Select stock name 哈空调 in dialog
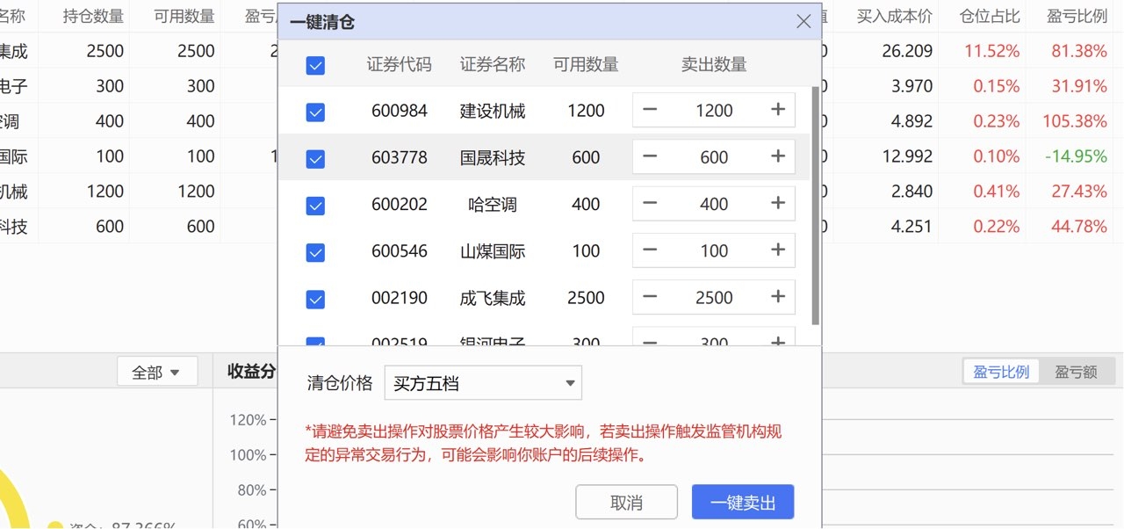This screenshot has height=529, width=1124. pyautogui.click(x=493, y=205)
